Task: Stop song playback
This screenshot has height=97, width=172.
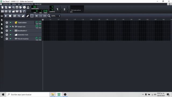Action: [10, 16]
